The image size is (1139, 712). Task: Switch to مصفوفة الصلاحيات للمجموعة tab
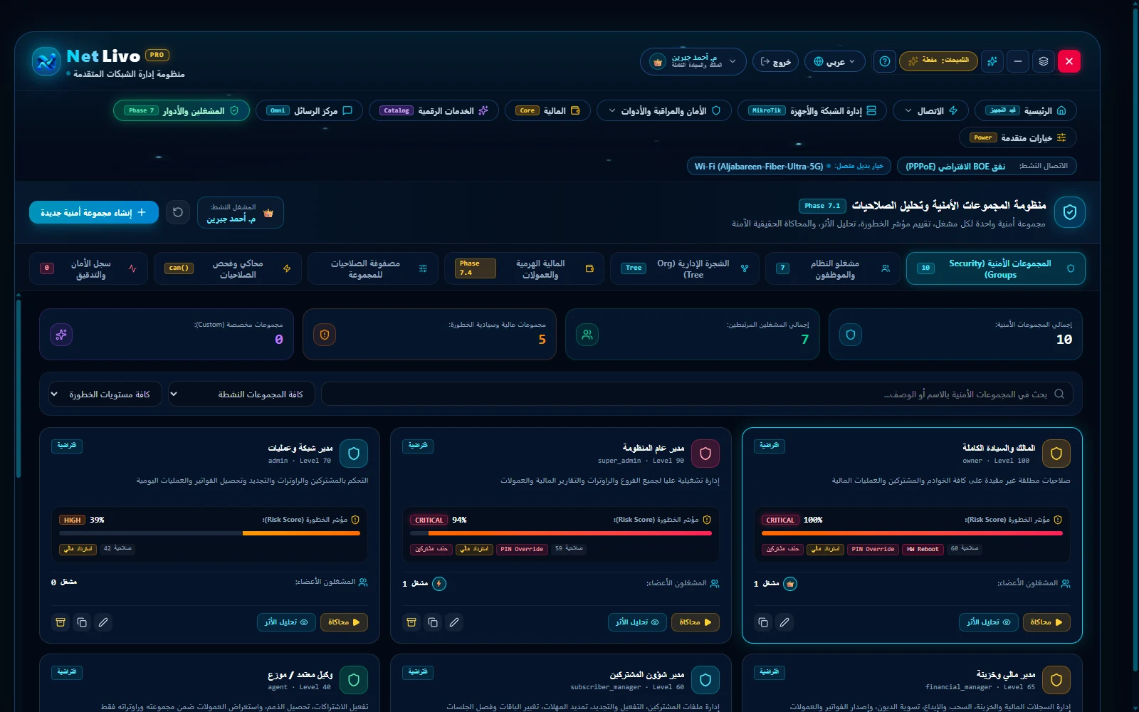pyautogui.click(x=373, y=268)
